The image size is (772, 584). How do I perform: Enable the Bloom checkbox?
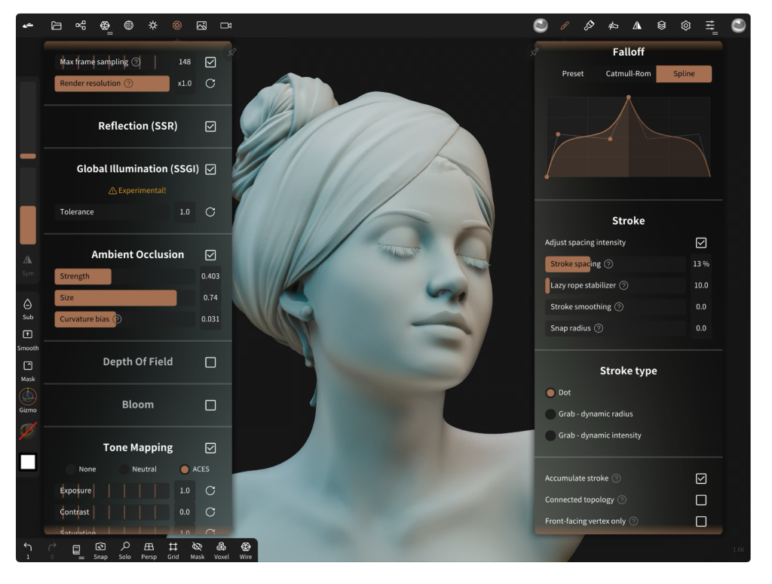coord(210,405)
